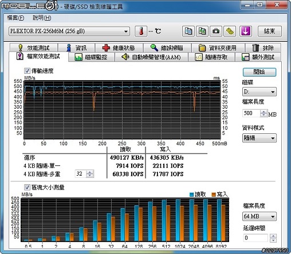Expand the D: disk dropdown
This screenshot has height=254, width=291.
coord(259,92)
